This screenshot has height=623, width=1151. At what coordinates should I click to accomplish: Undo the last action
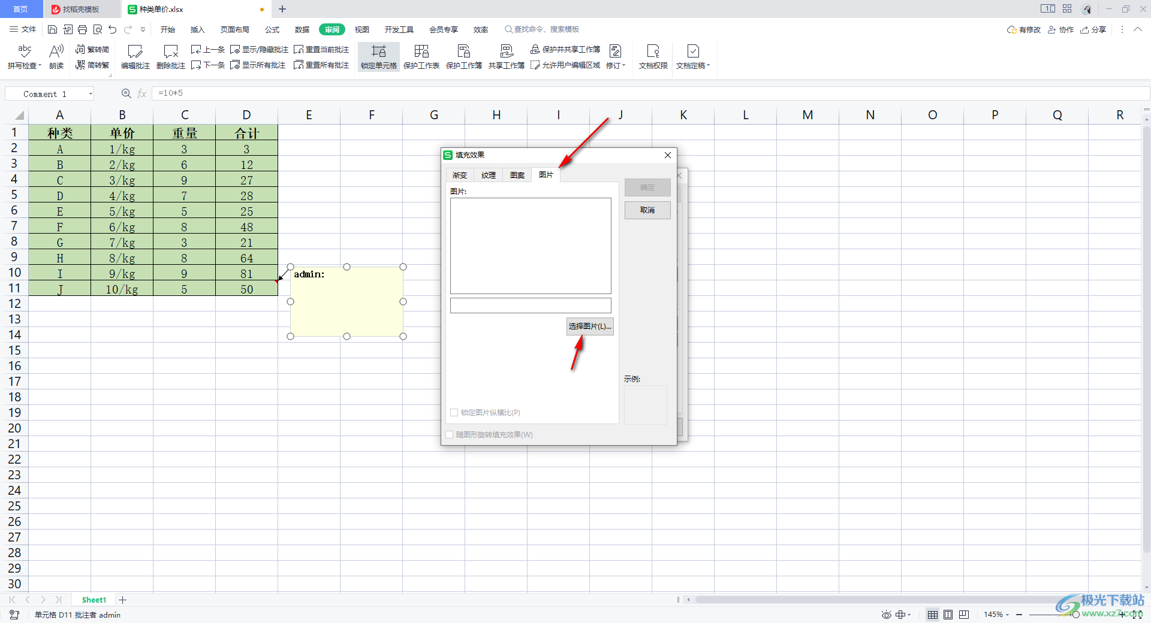(113, 29)
